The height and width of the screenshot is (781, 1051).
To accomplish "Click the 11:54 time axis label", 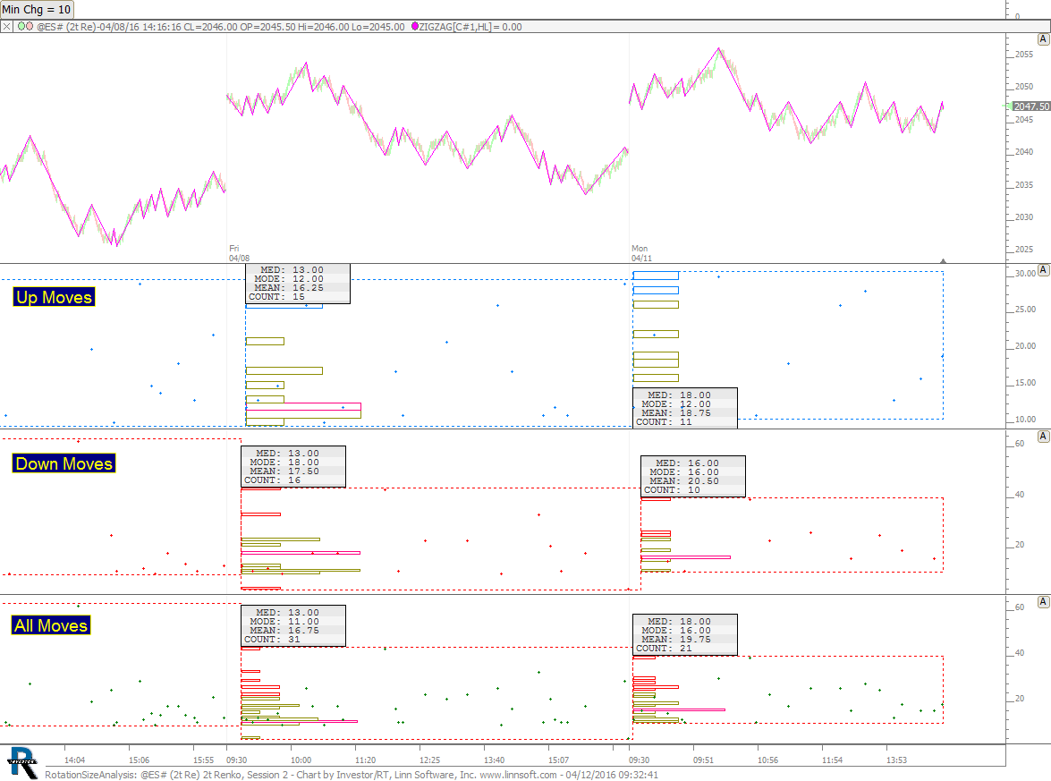I will 832,760.
